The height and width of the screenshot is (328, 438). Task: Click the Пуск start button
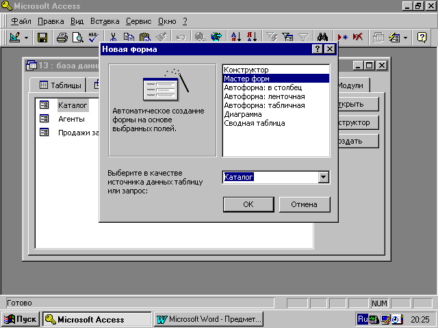pyautogui.click(x=21, y=319)
